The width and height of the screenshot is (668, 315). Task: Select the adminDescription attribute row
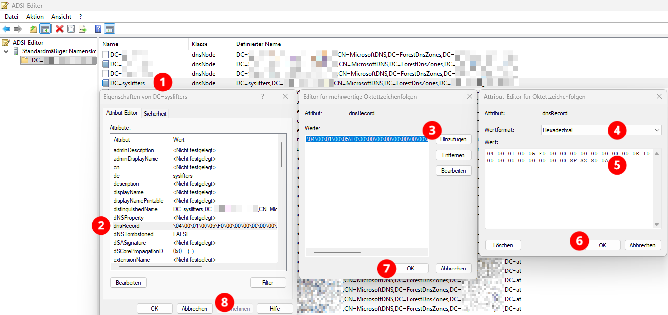click(x=195, y=150)
